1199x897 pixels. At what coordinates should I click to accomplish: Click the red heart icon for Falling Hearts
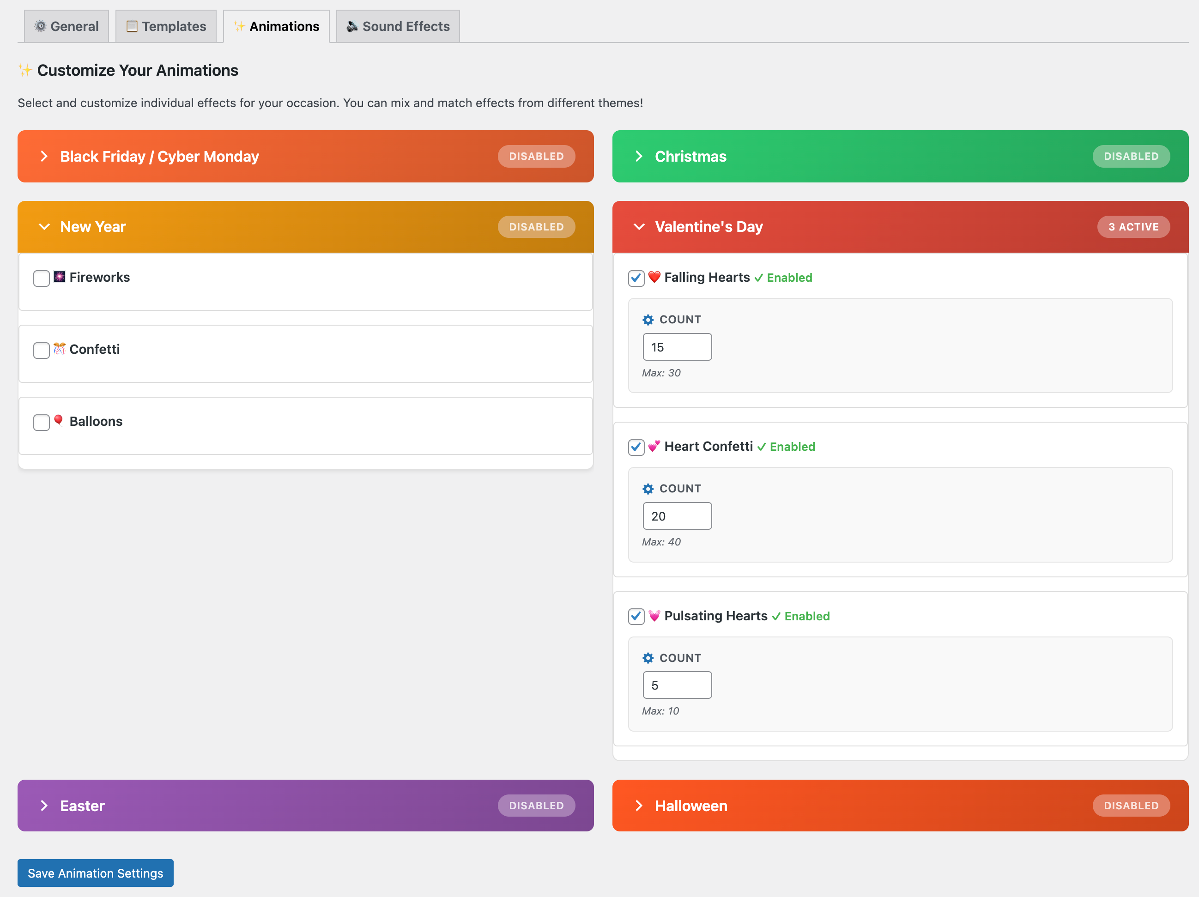coord(654,277)
